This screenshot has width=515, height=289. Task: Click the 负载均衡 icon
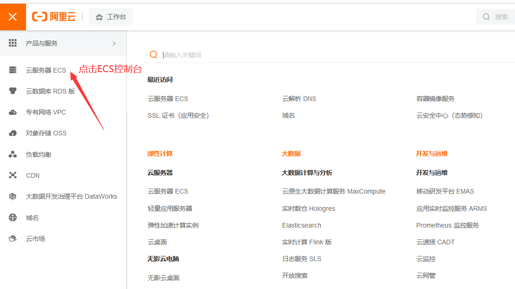pos(13,155)
